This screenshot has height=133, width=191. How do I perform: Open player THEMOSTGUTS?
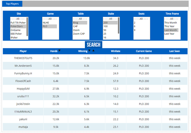tap(23, 58)
